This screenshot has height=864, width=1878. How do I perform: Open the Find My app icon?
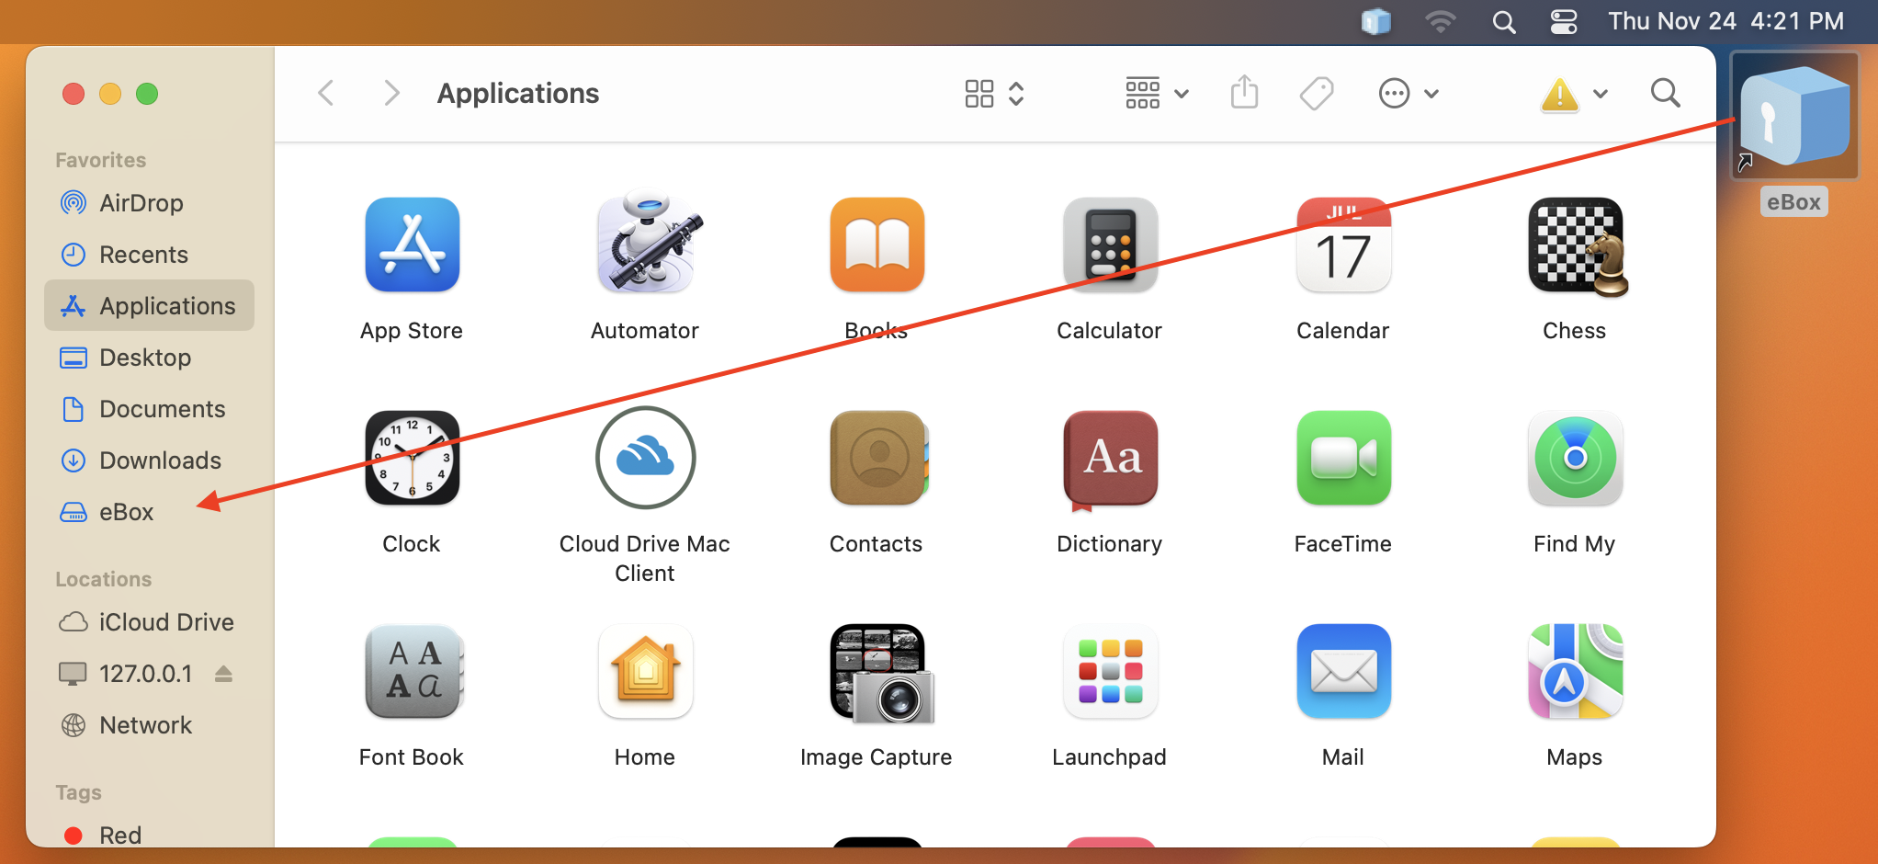tap(1575, 458)
